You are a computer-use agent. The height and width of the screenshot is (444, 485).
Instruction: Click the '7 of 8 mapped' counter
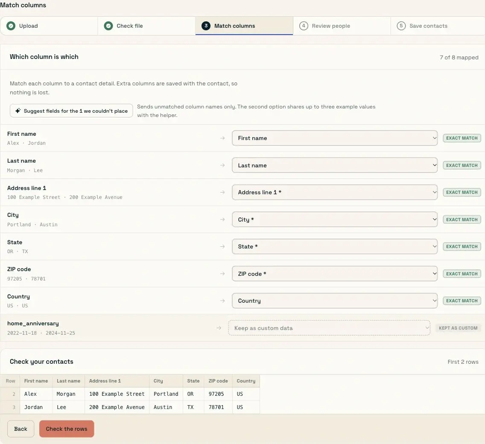pos(459,58)
